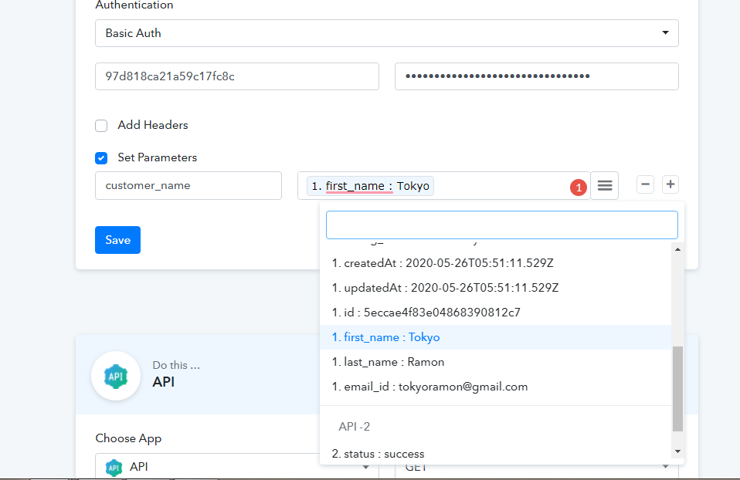This screenshot has width=740, height=480.
Task: Save the API configuration
Action: click(x=117, y=240)
